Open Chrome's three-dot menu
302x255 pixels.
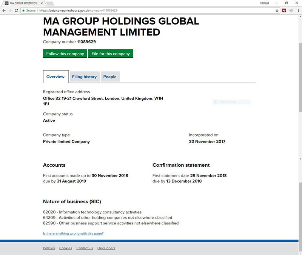(x=298, y=11)
